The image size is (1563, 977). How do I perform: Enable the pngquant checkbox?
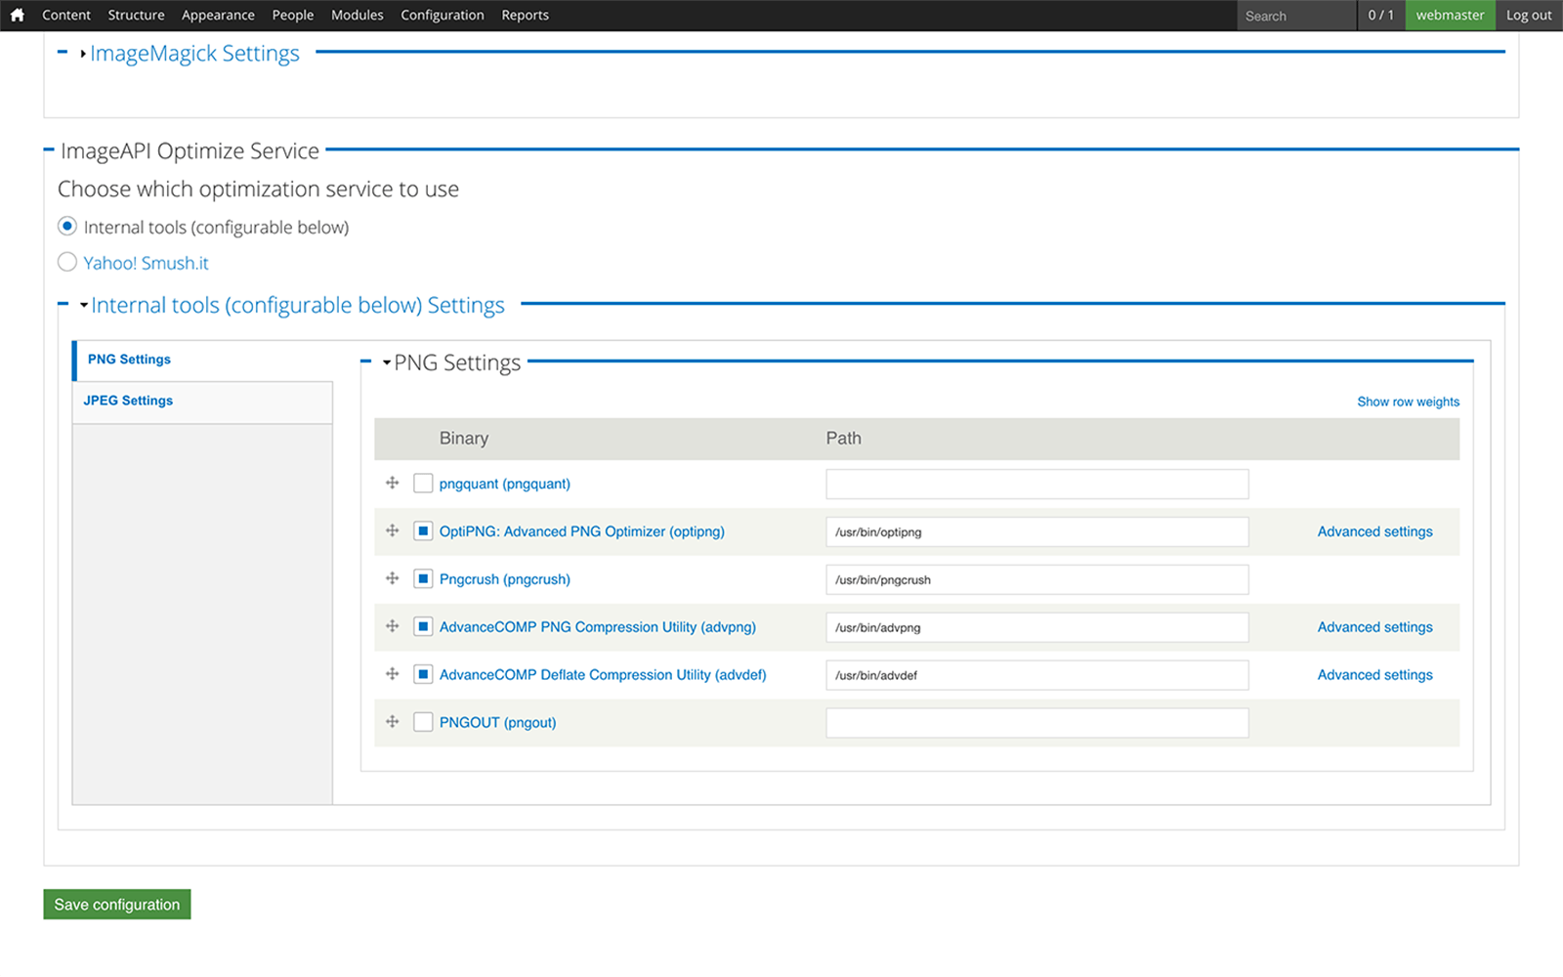click(x=423, y=484)
